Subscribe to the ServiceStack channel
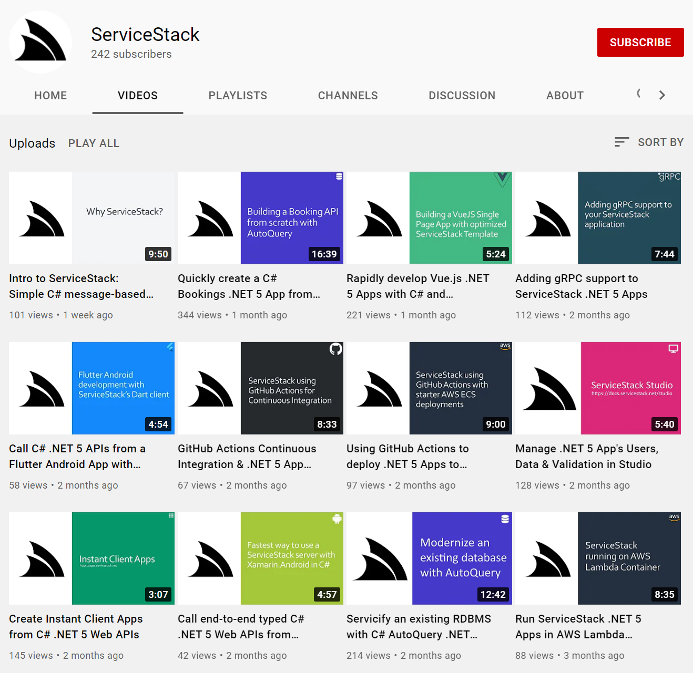693x673 pixels. click(x=640, y=42)
